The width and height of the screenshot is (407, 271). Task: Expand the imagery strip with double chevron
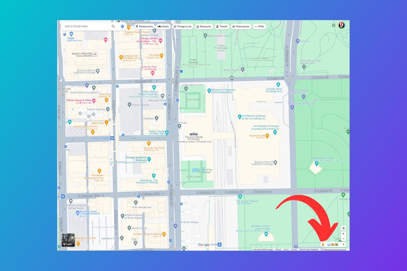(343, 245)
